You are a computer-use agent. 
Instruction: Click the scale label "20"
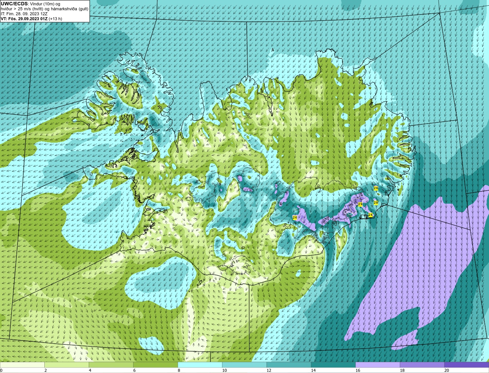[x=447, y=370]
